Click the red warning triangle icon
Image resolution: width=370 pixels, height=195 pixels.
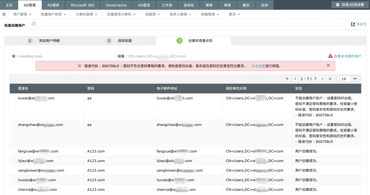pyautogui.click(x=330, y=56)
